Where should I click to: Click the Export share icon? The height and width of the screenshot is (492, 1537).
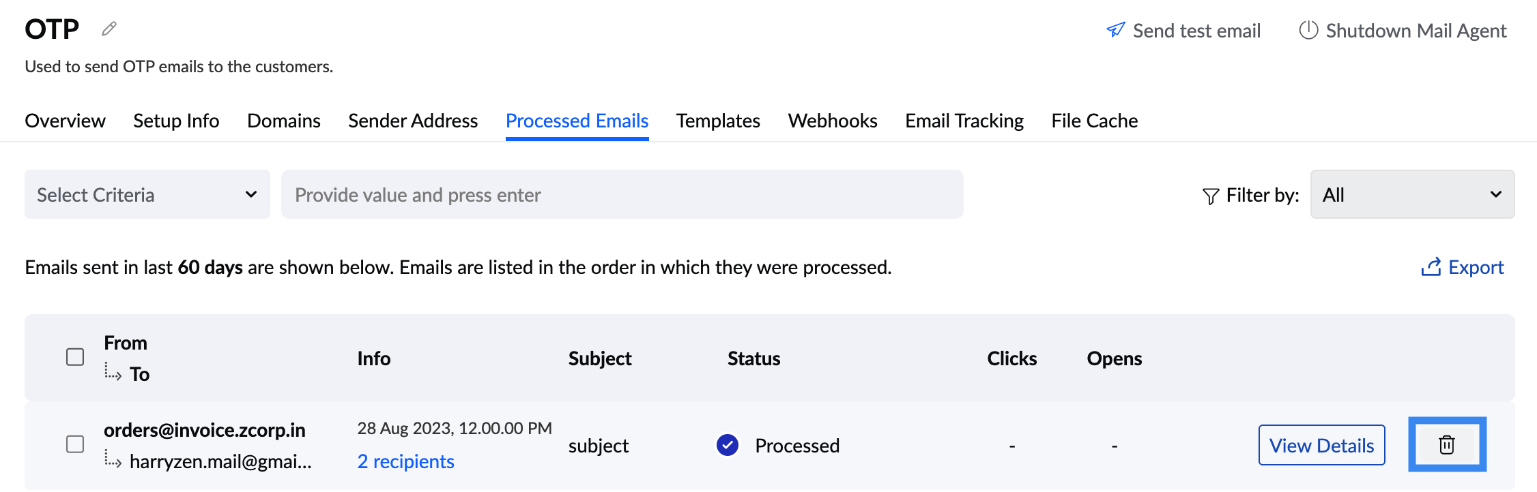[1431, 267]
